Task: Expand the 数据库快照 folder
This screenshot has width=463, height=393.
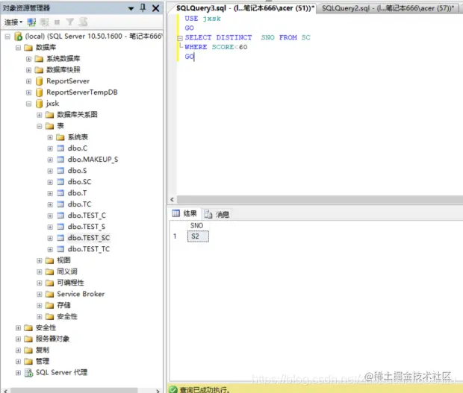Action: click(x=28, y=70)
